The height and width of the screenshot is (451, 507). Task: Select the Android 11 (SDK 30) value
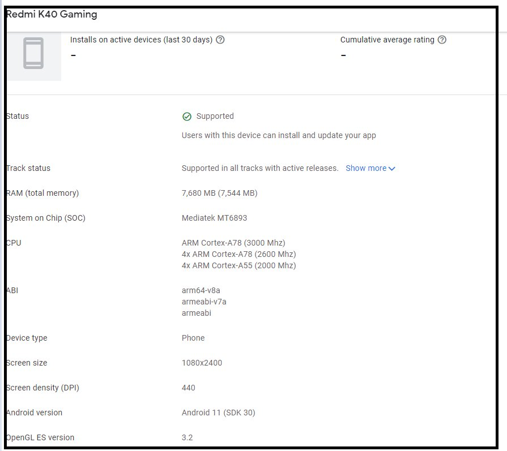219,413
